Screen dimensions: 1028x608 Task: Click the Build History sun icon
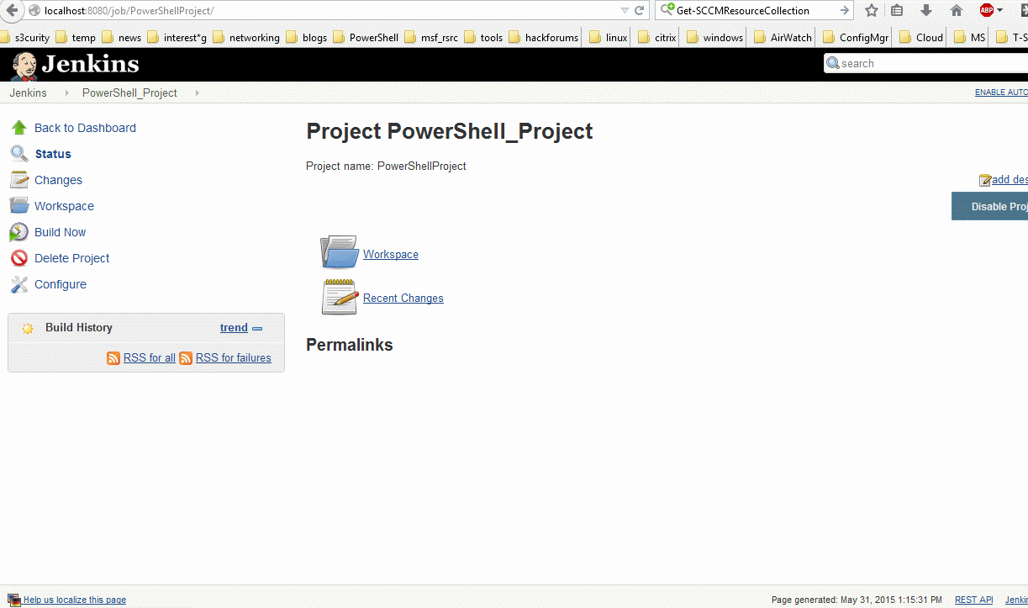[x=28, y=328]
